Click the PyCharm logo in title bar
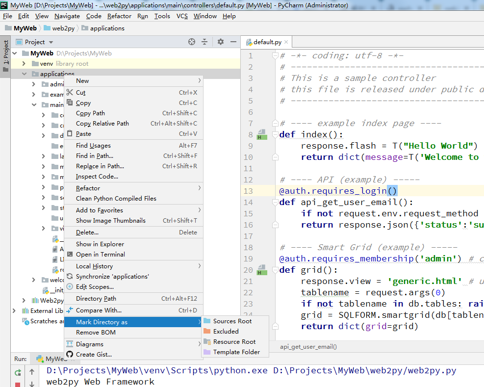Viewport: 484px width, 387px height. pos(4,5)
